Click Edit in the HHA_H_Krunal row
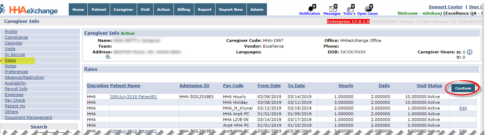 pyautogui.click(x=463, y=108)
